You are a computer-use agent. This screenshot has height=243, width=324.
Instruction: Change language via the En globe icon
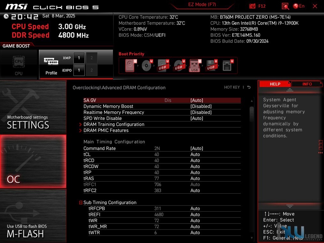point(299,6)
